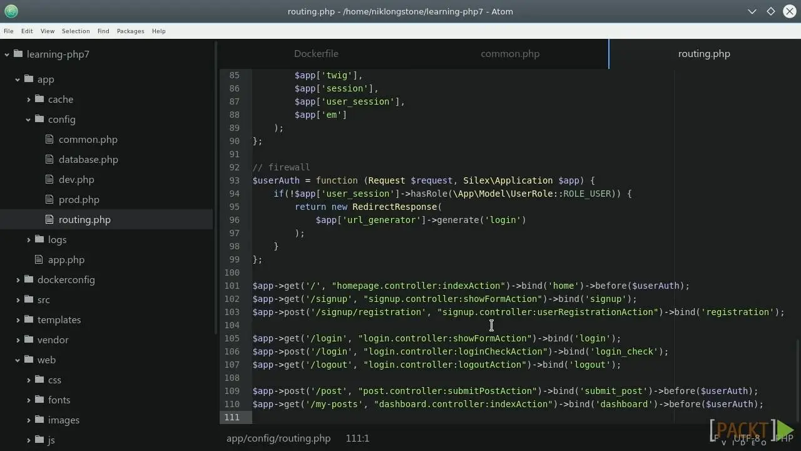Click the 111:1 cursor position indicator
This screenshot has width=801, height=451.
pyautogui.click(x=357, y=438)
